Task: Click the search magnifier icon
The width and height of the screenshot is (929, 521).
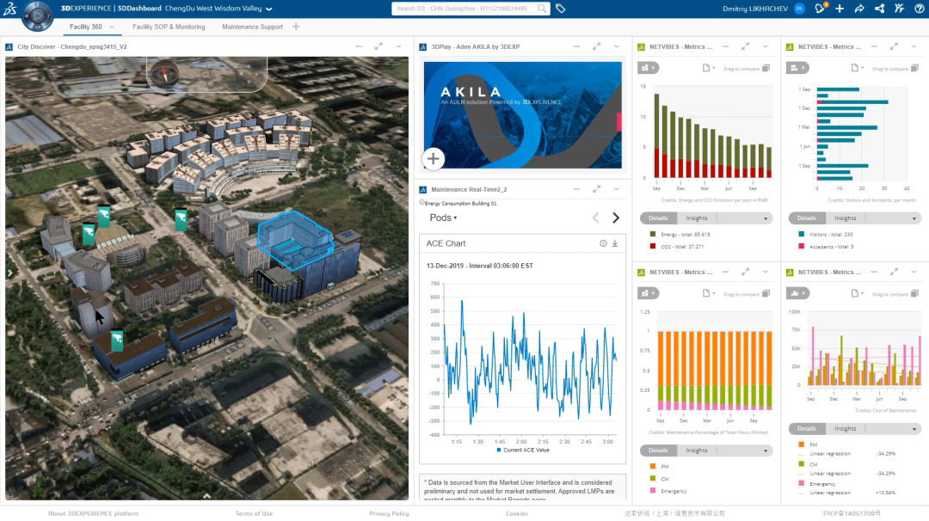Action: pos(542,9)
